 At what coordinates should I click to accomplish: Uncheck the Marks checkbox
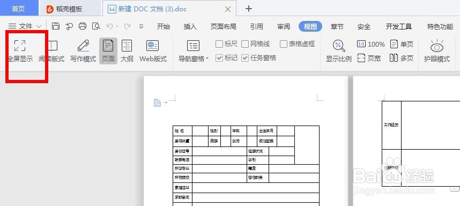(x=219, y=58)
